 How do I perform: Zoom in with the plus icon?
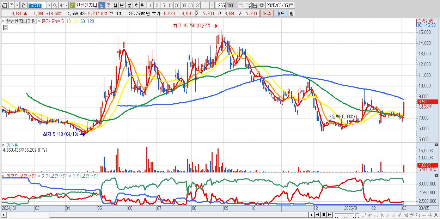pyautogui.click(x=430, y=215)
